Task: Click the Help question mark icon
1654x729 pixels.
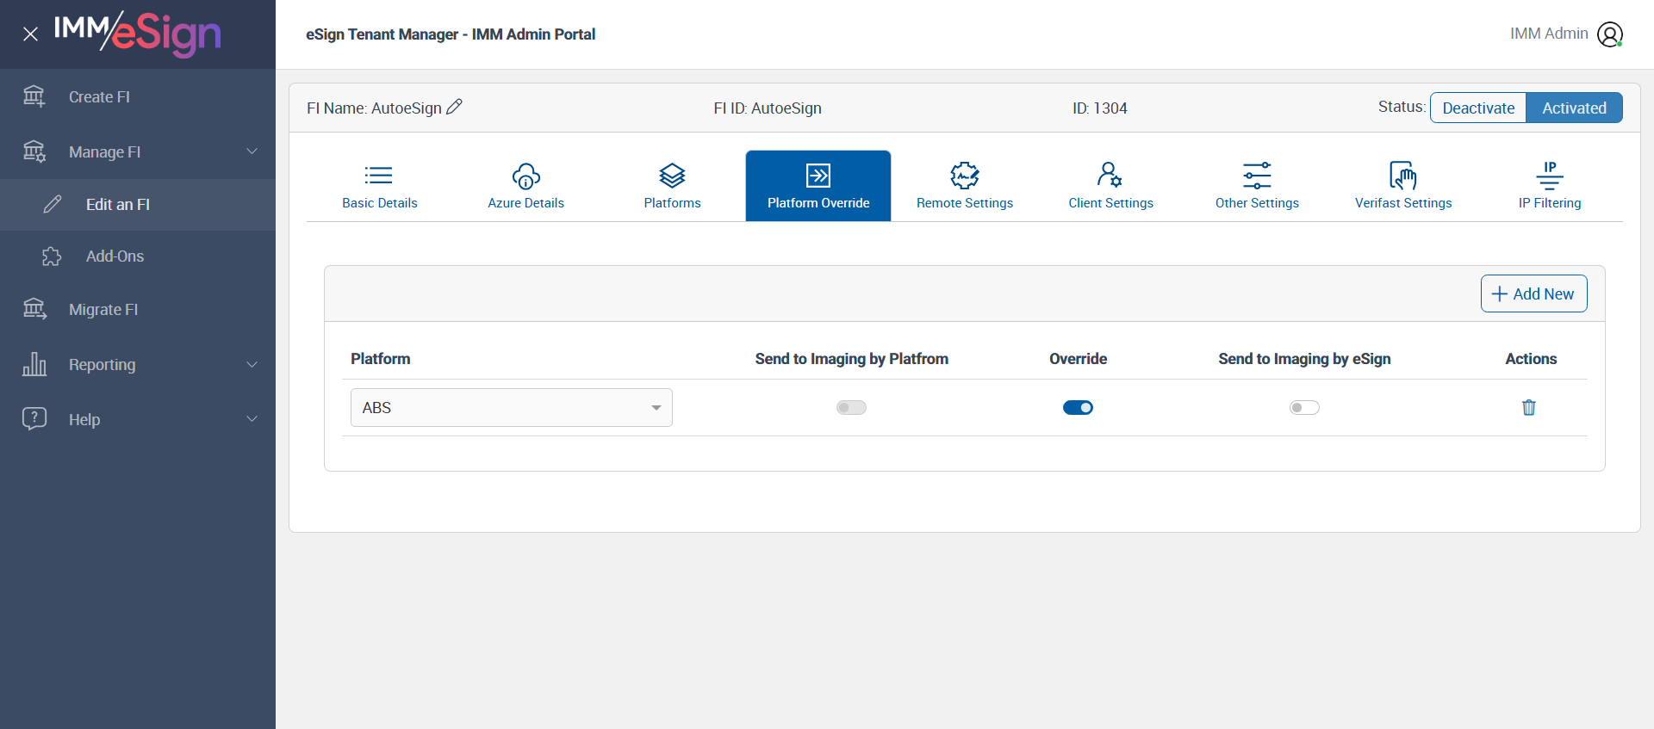Action: click(x=34, y=419)
